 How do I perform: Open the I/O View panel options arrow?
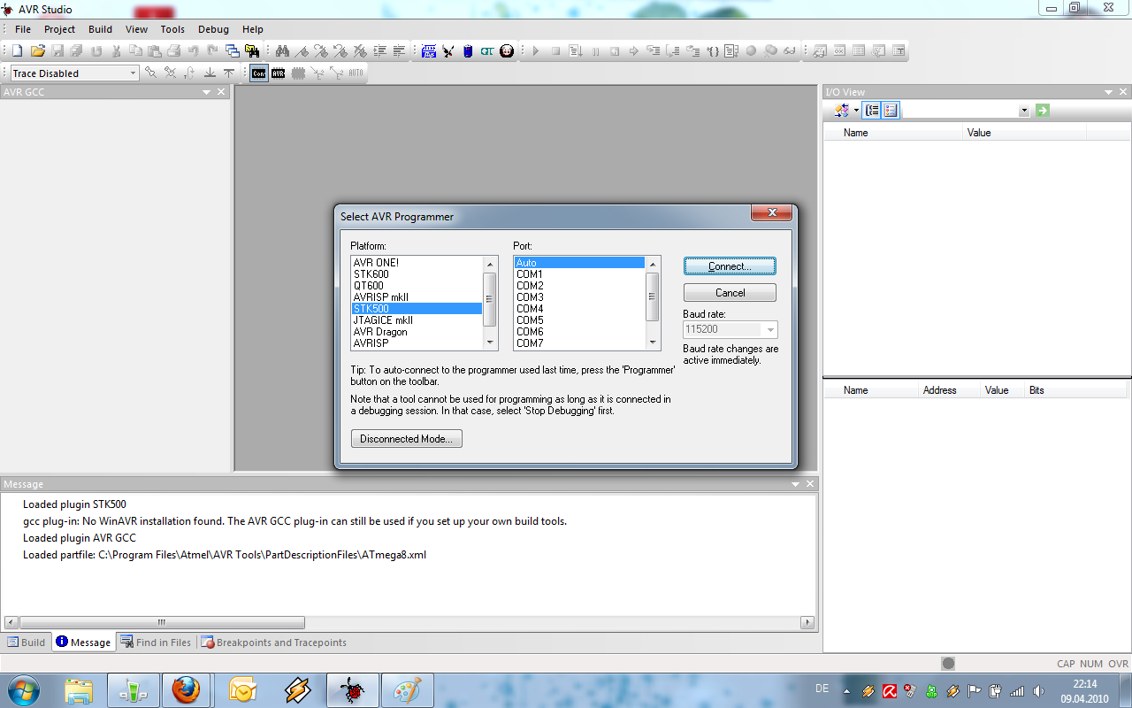[1108, 92]
